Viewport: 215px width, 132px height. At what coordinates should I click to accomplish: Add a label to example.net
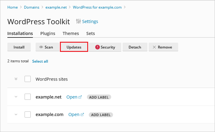pos(99,97)
